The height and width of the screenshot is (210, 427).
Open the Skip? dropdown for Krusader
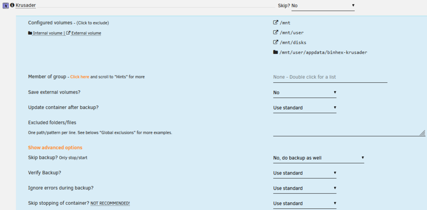point(323,6)
